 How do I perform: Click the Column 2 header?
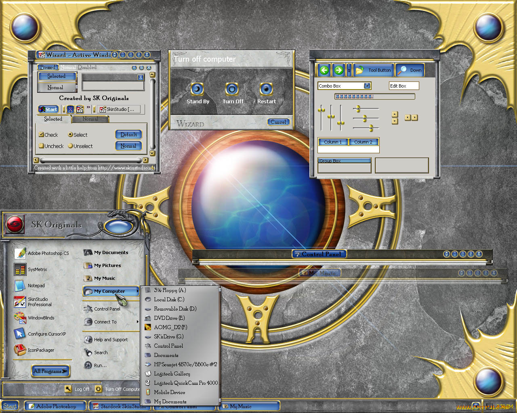[363, 142]
